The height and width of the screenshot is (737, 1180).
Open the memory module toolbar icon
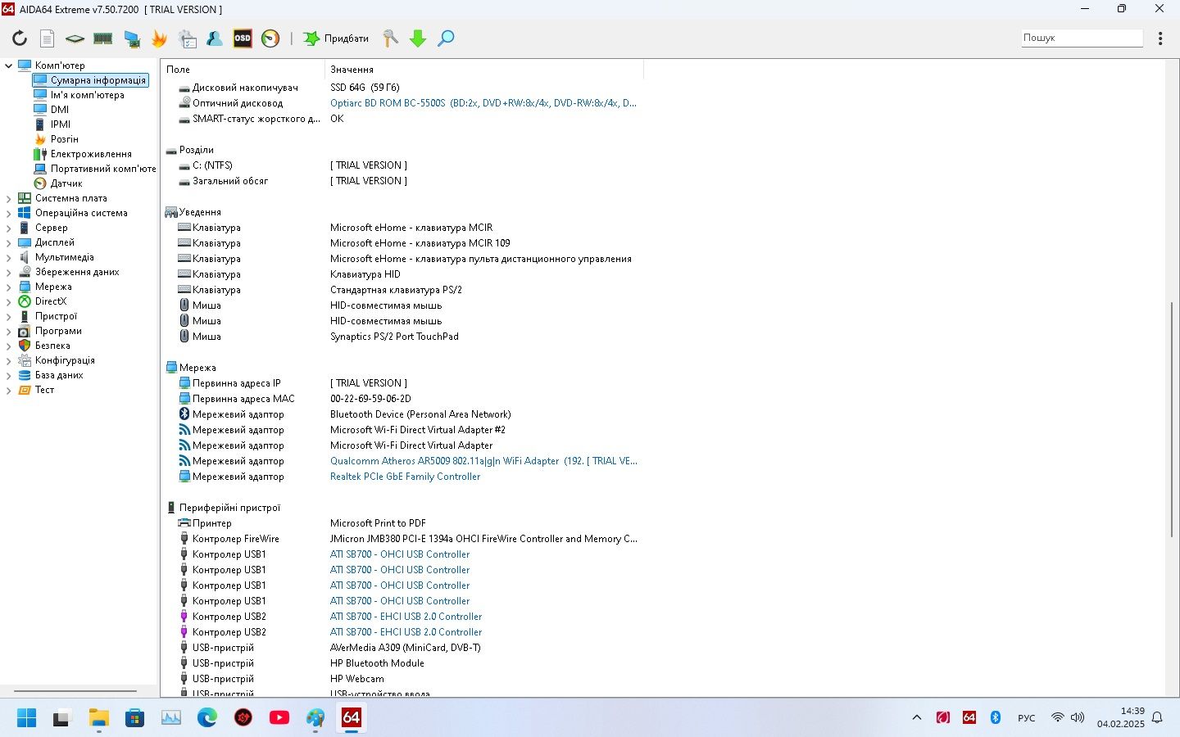click(x=102, y=38)
